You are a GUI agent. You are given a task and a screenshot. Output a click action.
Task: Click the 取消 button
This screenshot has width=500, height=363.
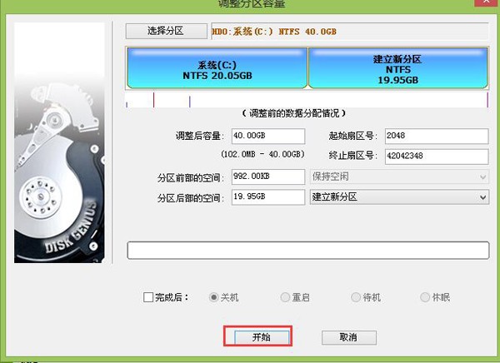point(349,337)
